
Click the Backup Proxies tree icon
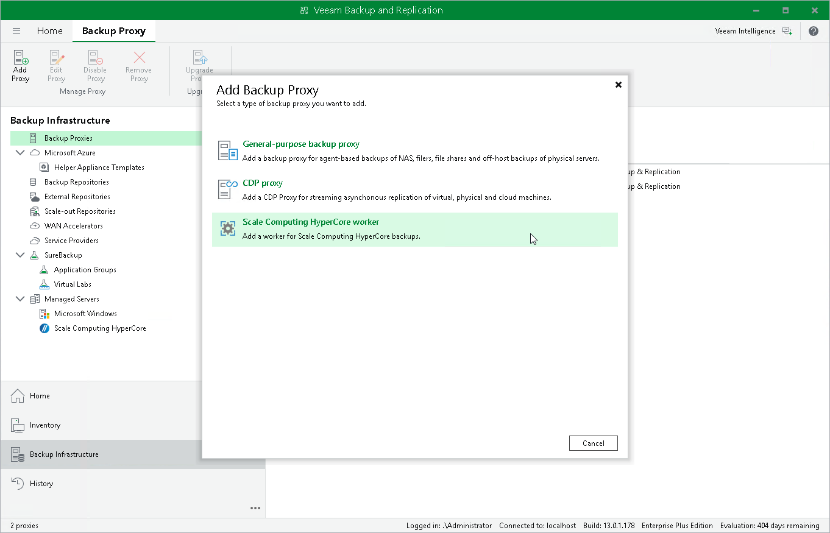click(33, 138)
